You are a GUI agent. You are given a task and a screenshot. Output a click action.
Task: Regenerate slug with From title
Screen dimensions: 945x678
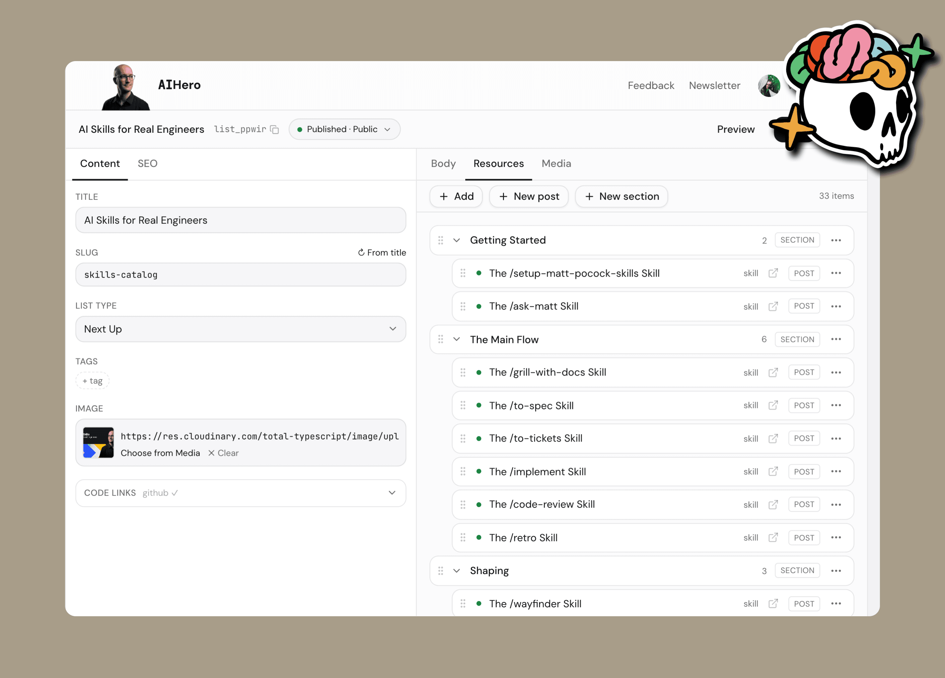(382, 253)
